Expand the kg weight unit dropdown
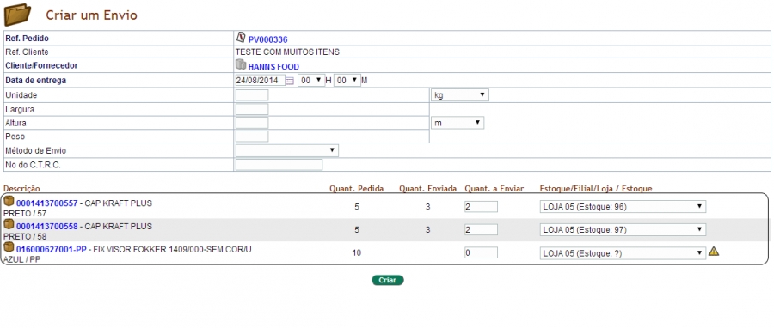774x328 pixels. (x=460, y=95)
